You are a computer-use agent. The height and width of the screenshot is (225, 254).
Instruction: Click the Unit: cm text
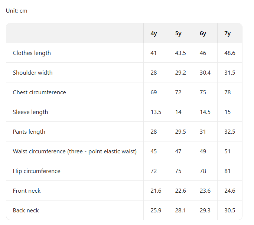click(x=16, y=11)
